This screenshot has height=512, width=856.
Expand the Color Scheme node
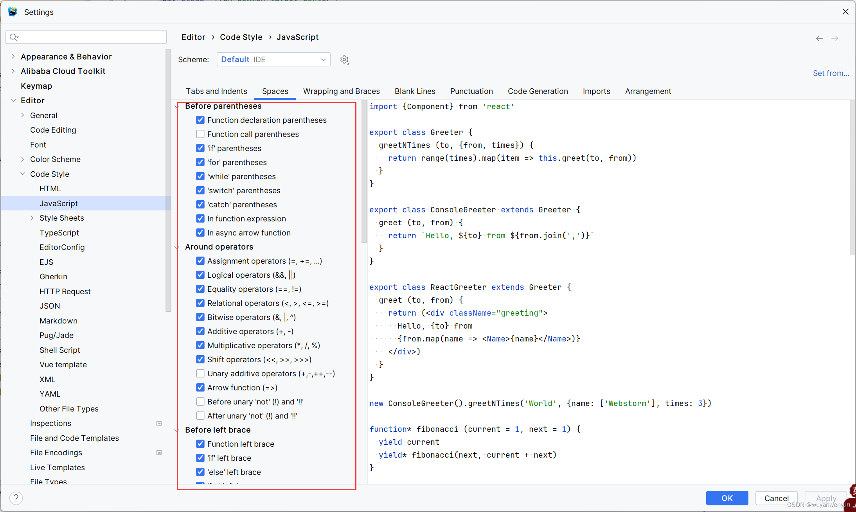click(23, 159)
